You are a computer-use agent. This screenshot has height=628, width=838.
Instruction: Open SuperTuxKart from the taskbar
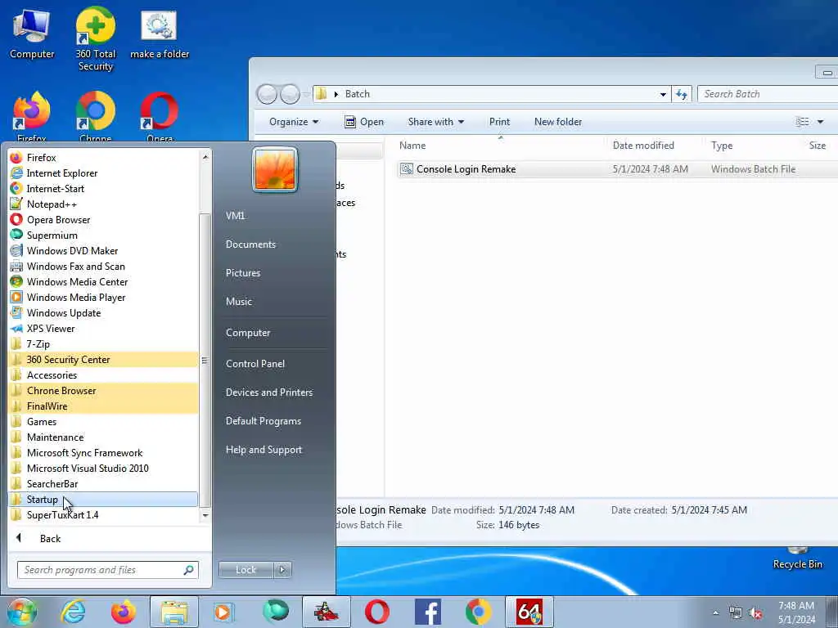coord(326,612)
